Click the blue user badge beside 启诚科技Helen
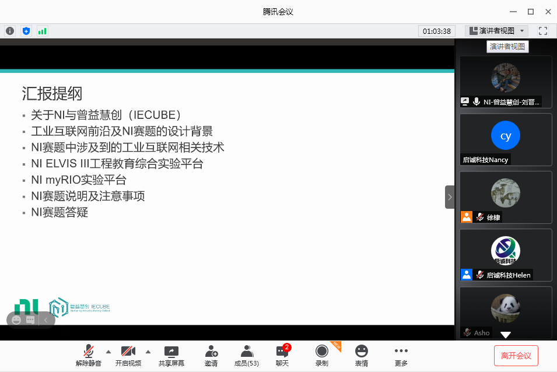557x372 pixels. point(467,275)
